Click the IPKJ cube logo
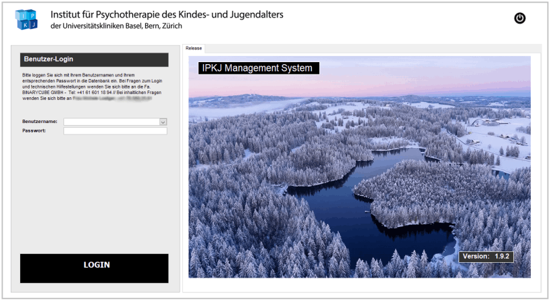551x302 pixels. pos(26,20)
